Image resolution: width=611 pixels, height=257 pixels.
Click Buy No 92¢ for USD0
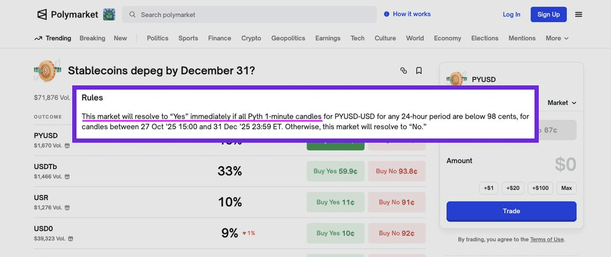[397, 233]
